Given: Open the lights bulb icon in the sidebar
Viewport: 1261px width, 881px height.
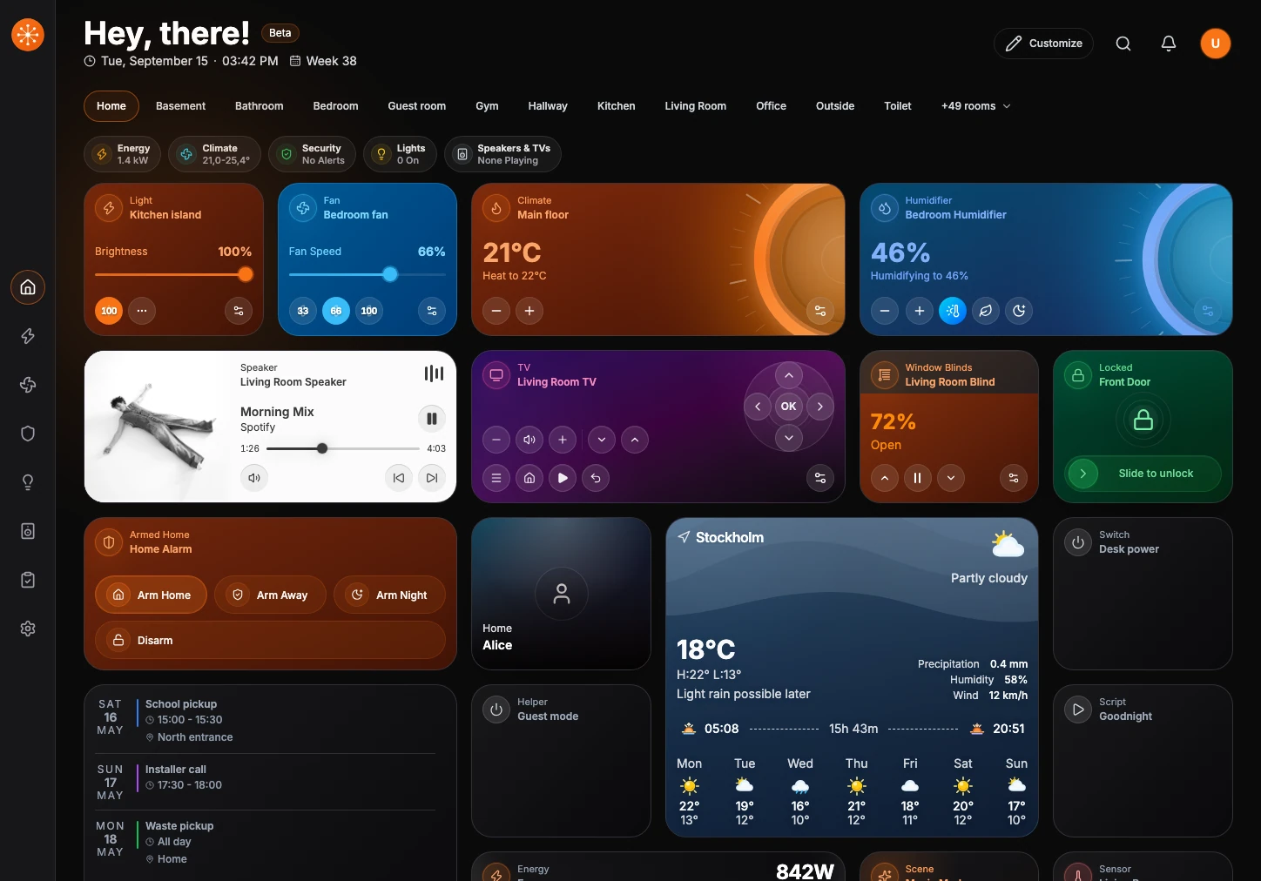Looking at the screenshot, I should 28,482.
